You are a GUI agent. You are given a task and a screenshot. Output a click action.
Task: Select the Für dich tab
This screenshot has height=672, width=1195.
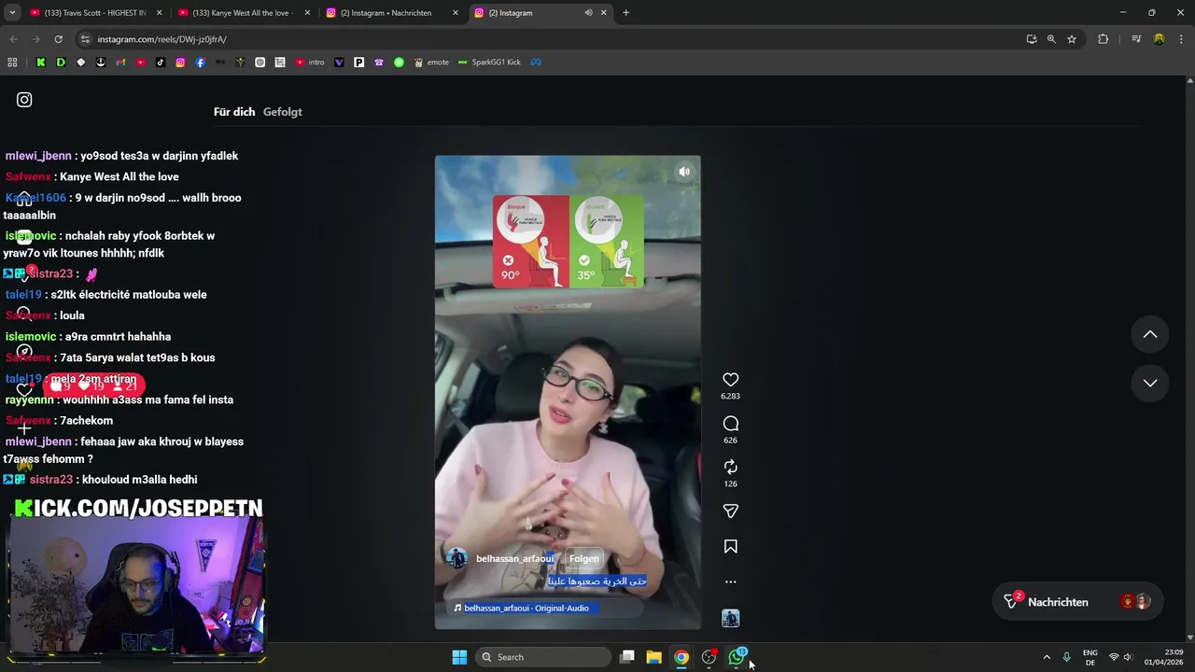(234, 112)
